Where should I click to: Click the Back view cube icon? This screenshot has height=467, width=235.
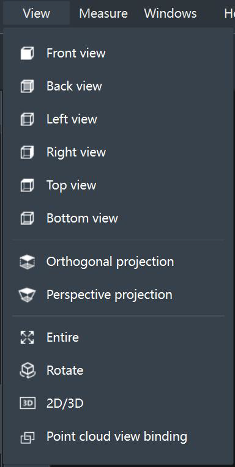coord(27,86)
